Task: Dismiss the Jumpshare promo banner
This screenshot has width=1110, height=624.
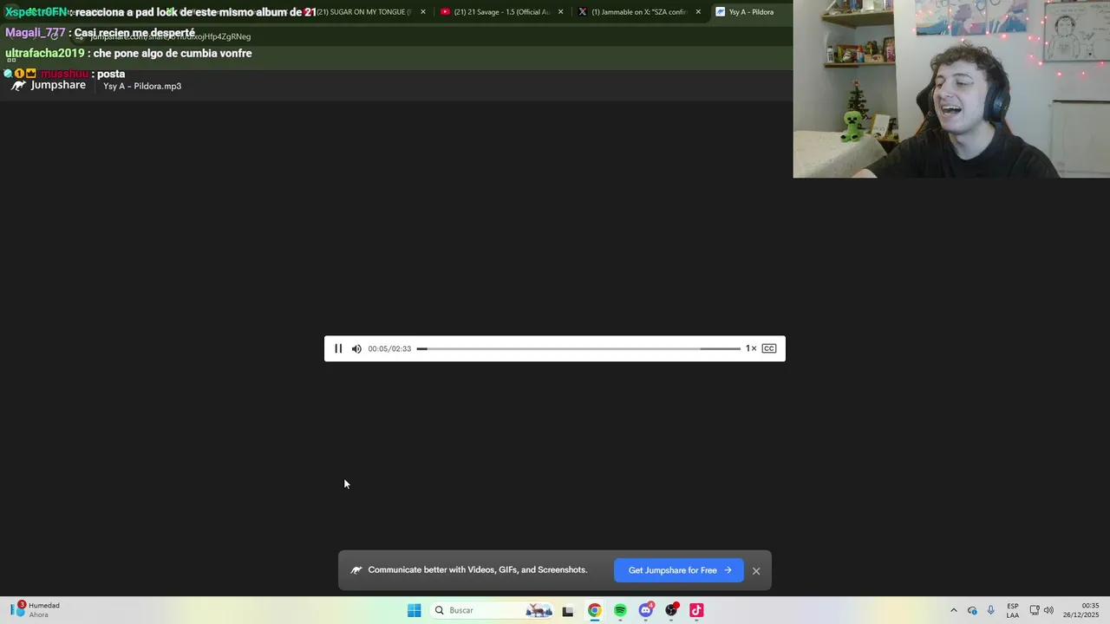Action: point(756,571)
